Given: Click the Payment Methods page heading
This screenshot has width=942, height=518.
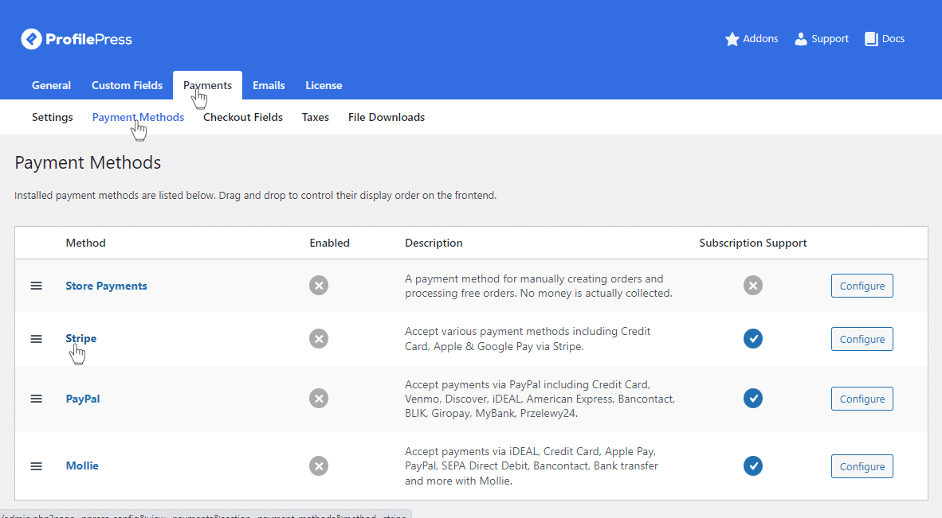Looking at the screenshot, I should click(x=88, y=162).
